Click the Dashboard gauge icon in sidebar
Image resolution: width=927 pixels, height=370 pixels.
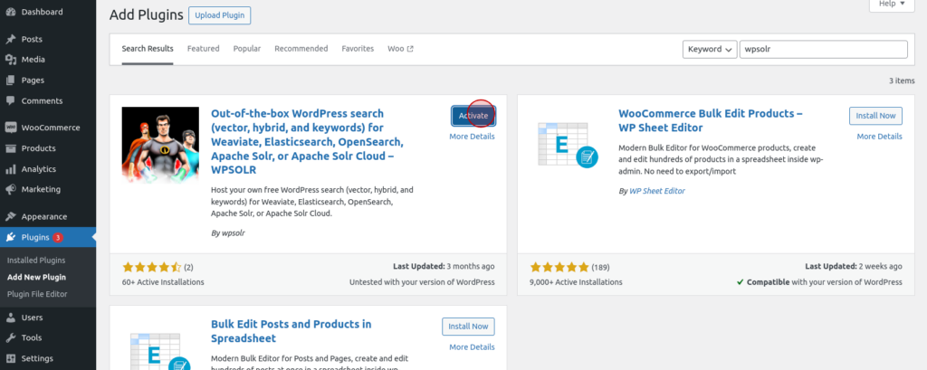coord(11,12)
